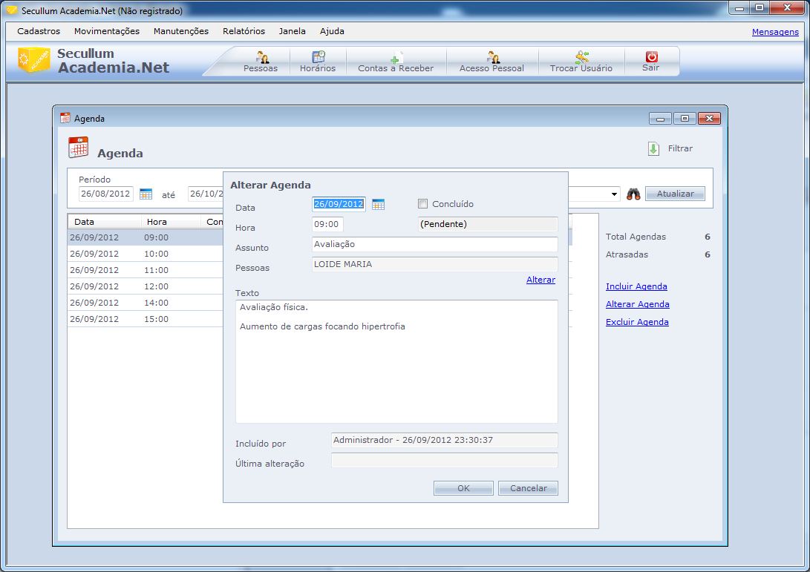The image size is (810, 572).
Task: Select the 11:00 agenda row
Action: [146, 270]
